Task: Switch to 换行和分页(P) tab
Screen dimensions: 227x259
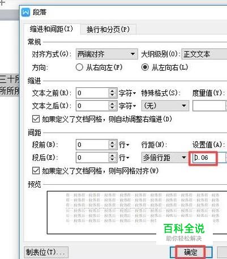Action: click(x=108, y=29)
